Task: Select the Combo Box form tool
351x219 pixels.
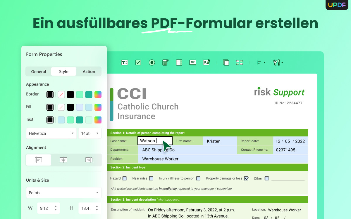Action: [x=165, y=62]
